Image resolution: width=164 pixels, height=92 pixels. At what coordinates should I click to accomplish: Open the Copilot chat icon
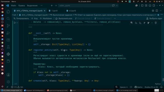113,6
